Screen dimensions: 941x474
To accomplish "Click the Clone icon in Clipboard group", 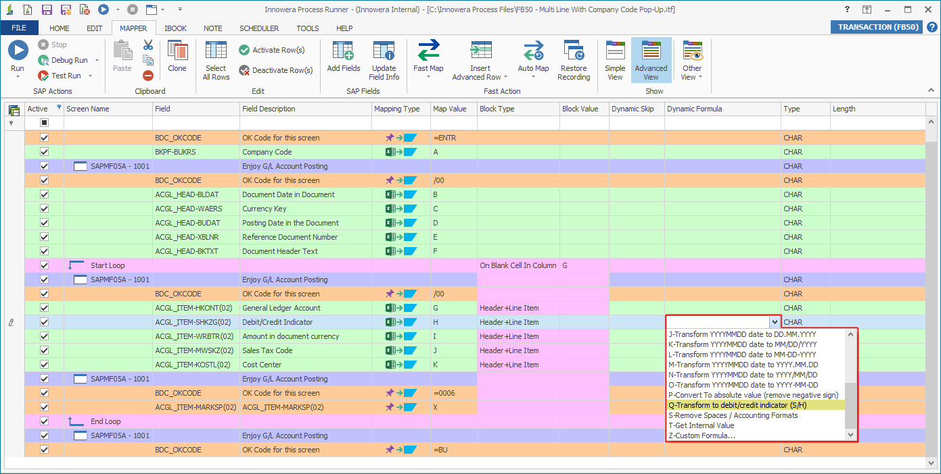I will [x=177, y=51].
